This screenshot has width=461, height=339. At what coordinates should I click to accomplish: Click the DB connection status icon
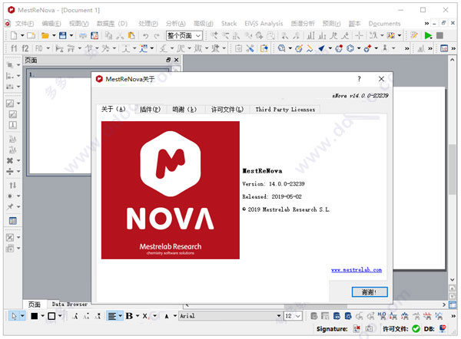[x=443, y=329]
